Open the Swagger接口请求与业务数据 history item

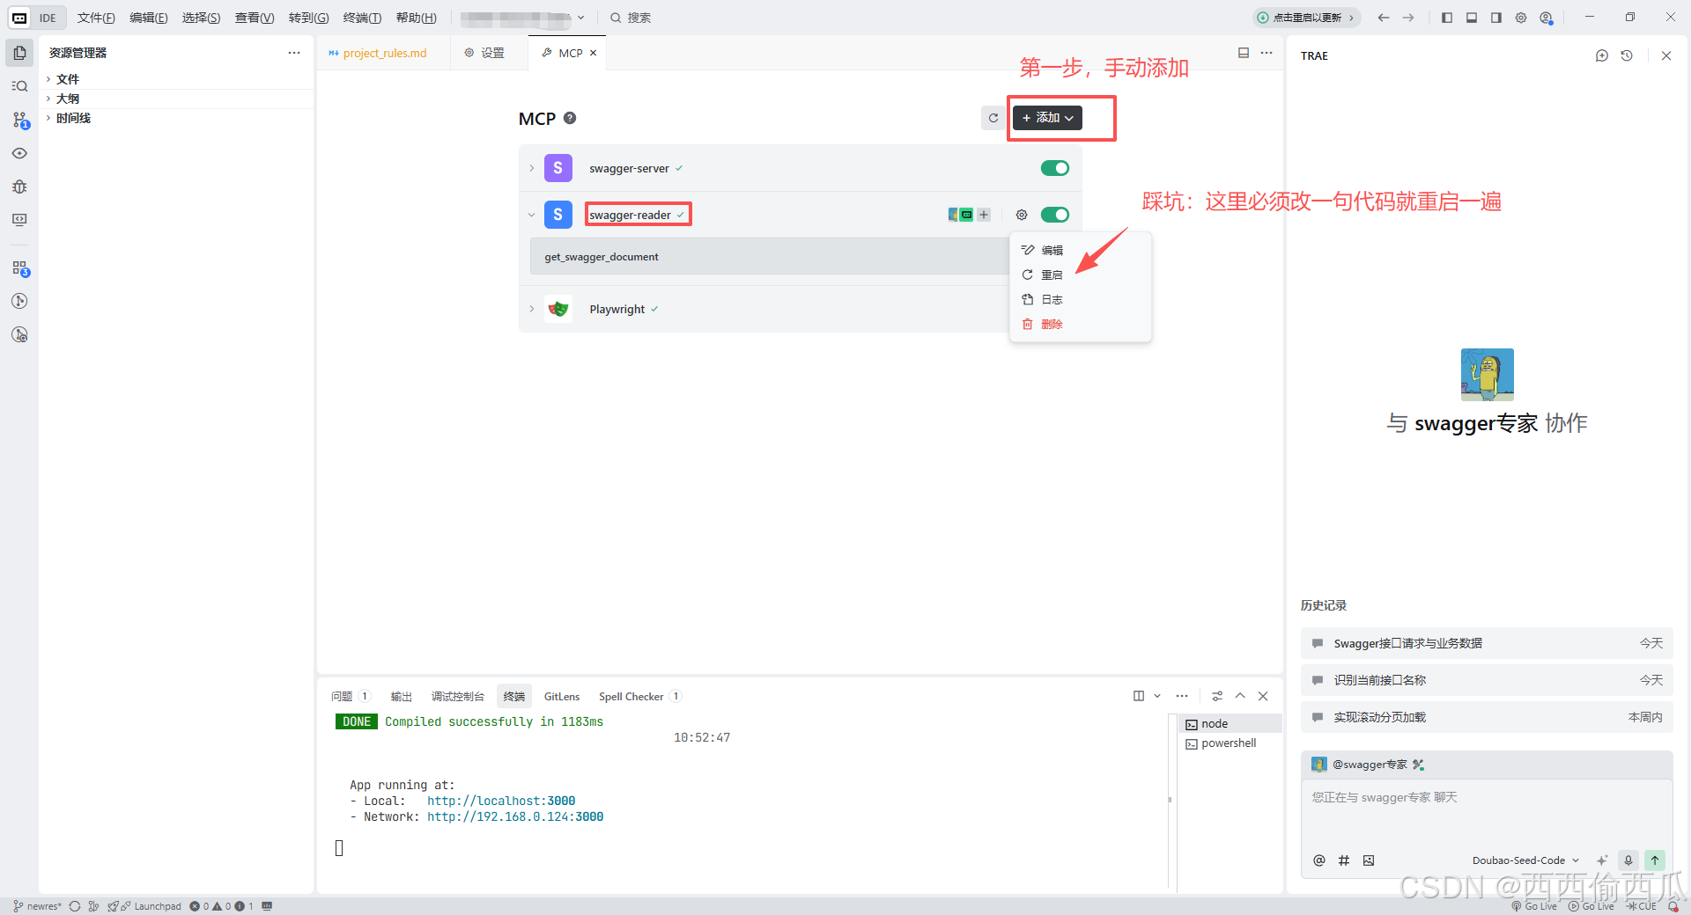coord(1487,643)
